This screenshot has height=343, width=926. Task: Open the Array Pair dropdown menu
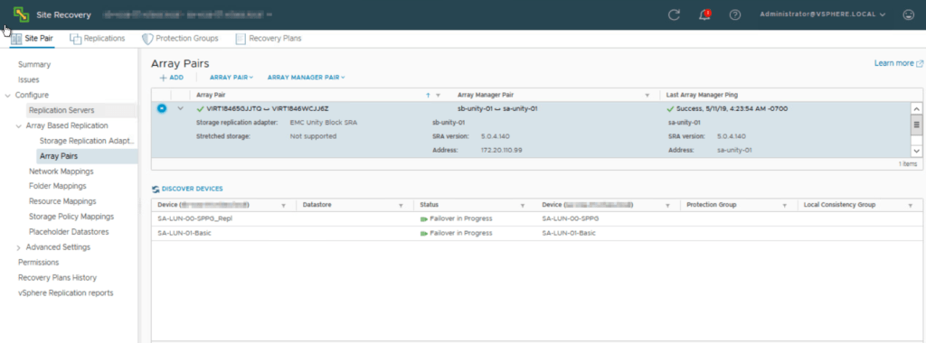coord(231,78)
